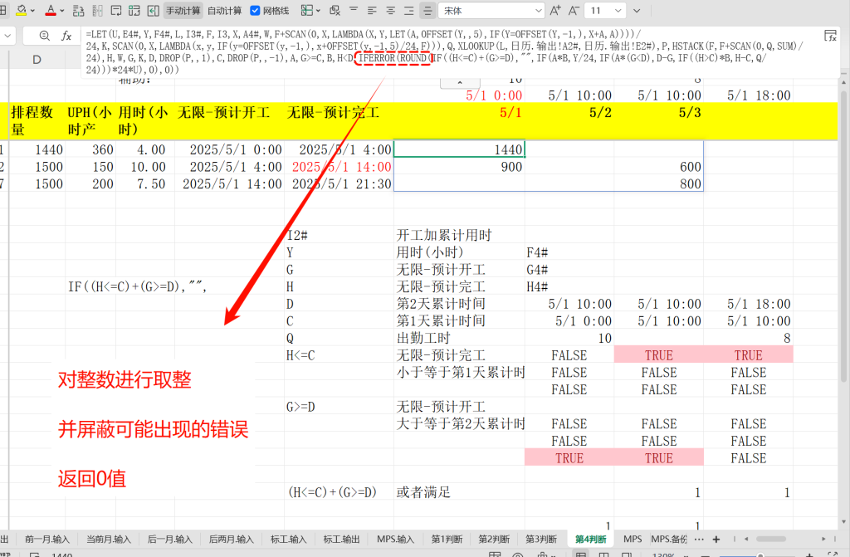
Task: Click the top vertical align icon
Action: (x=354, y=10)
